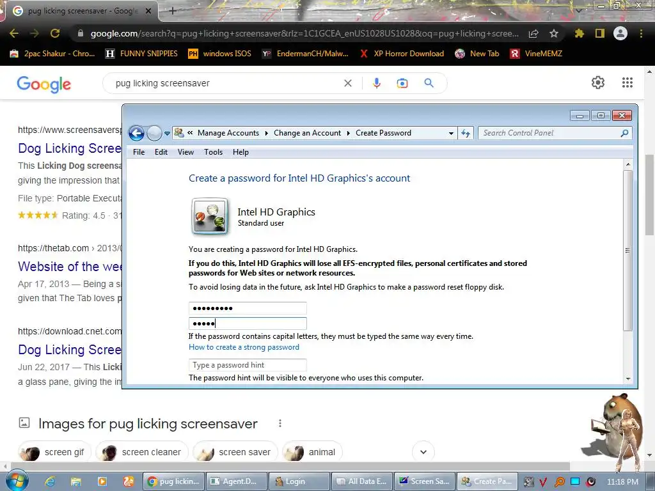Go back in Control Panel window
Viewport: 655px width, 491px height.
pyautogui.click(x=136, y=133)
